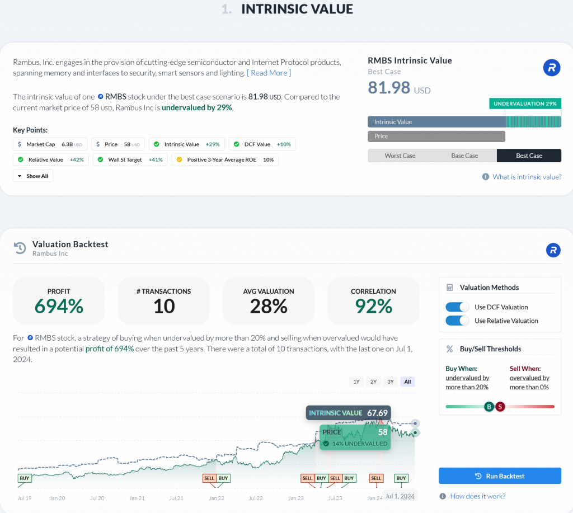Click the green check icon on Intrinsic Value chip

pyautogui.click(x=157, y=144)
